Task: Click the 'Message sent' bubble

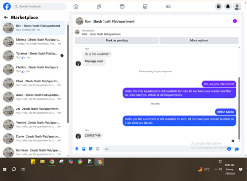Action: (x=94, y=61)
